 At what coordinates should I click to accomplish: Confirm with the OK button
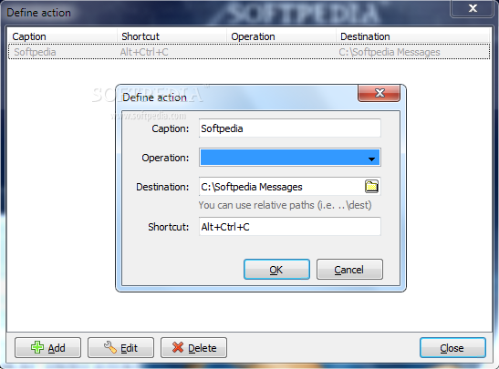pos(276,270)
